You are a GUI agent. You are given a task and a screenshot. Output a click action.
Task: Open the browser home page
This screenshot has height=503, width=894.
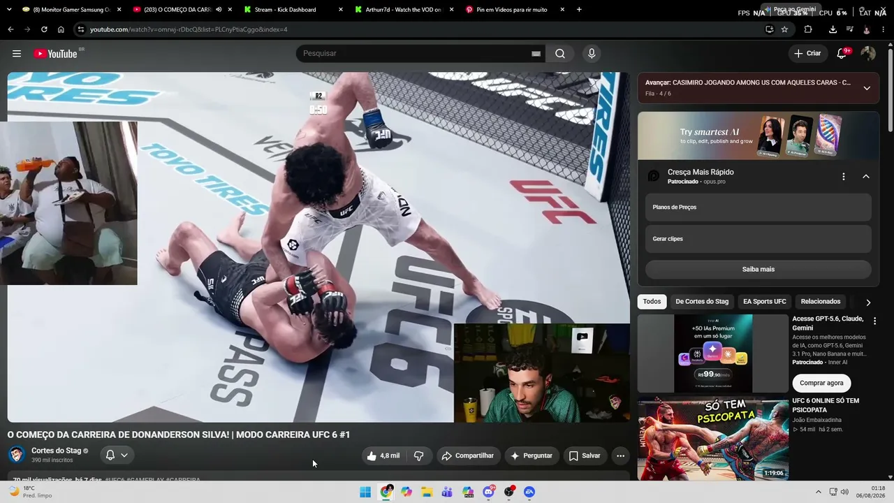click(61, 29)
